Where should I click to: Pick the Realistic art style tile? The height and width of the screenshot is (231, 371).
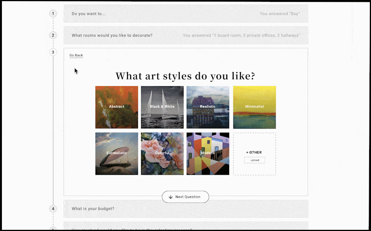click(x=208, y=107)
